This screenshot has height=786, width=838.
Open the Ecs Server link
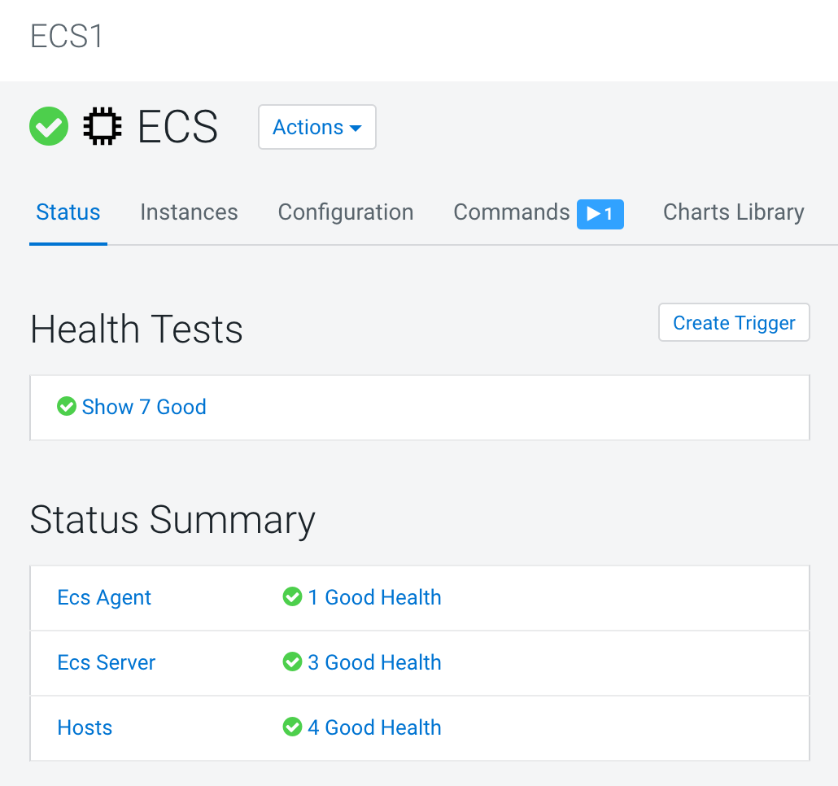pyautogui.click(x=106, y=662)
